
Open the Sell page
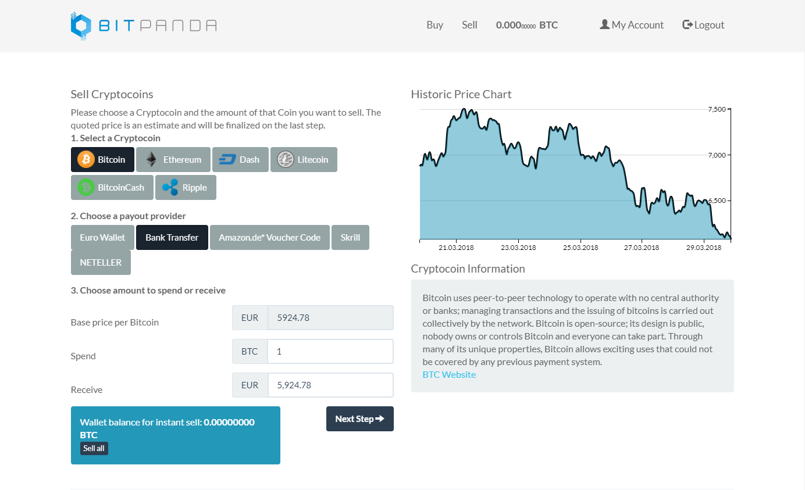point(469,25)
